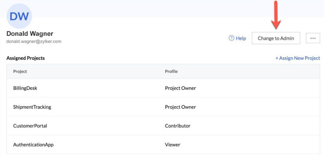
Task: Click Project Owner profile for ShipmentTracking
Action: pyautogui.click(x=180, y=107)
